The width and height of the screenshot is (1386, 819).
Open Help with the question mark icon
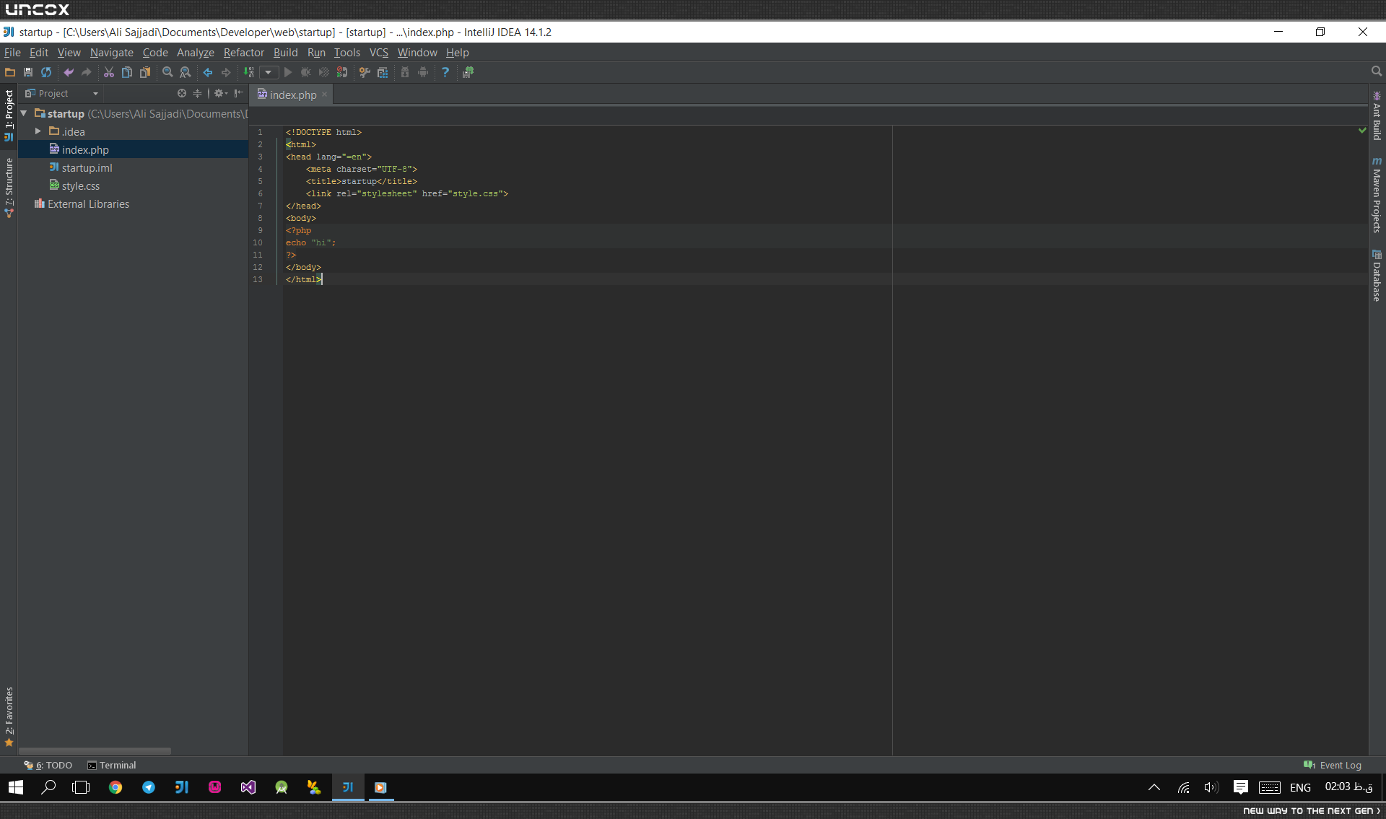coord(445,72)
